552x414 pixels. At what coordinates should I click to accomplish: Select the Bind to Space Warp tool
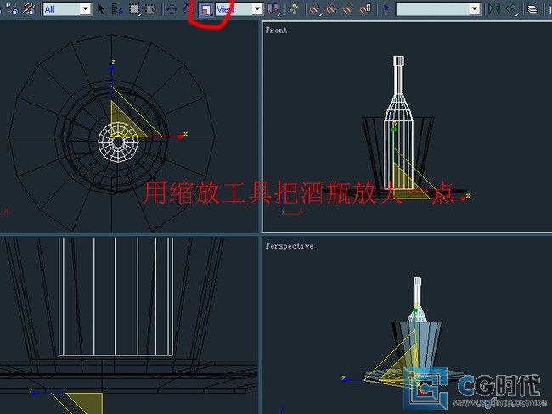click(x=29, y=9)
